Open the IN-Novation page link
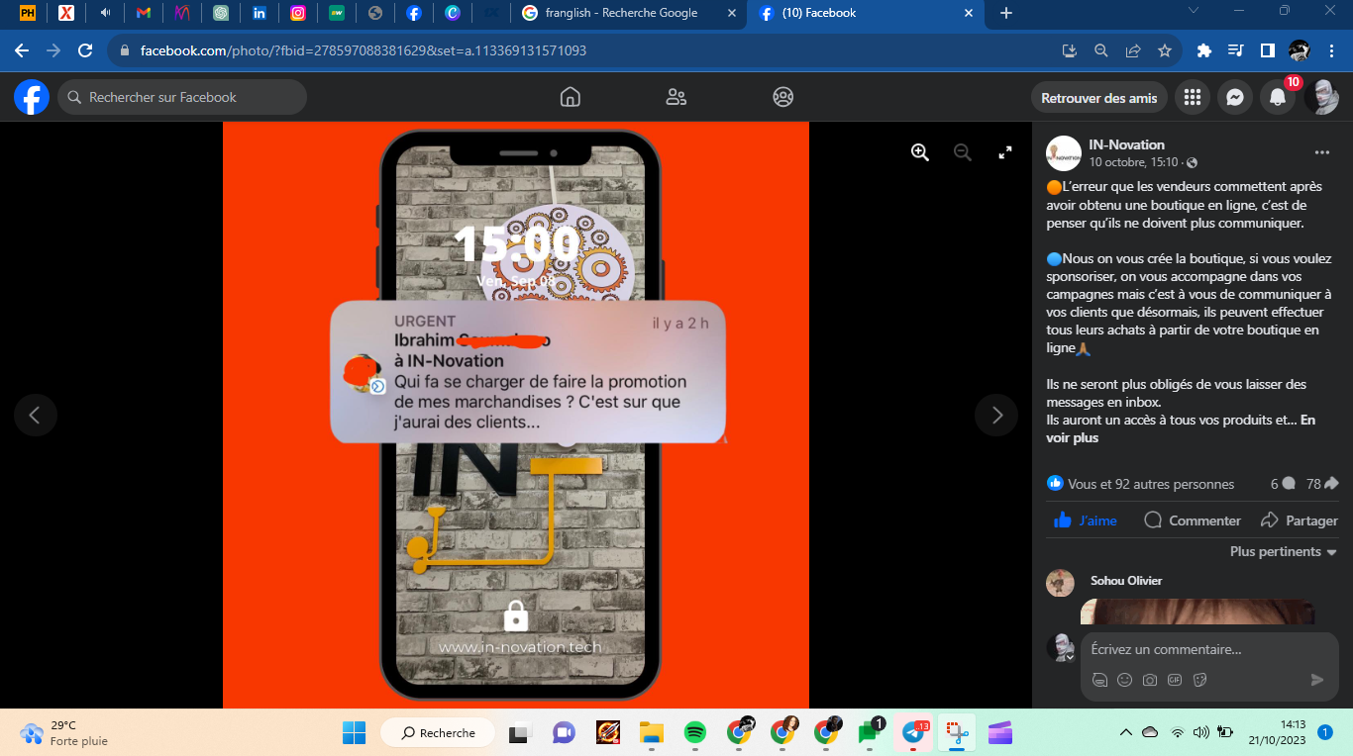Screen dimensions: 1353x756 click(x=1126, y=144)
